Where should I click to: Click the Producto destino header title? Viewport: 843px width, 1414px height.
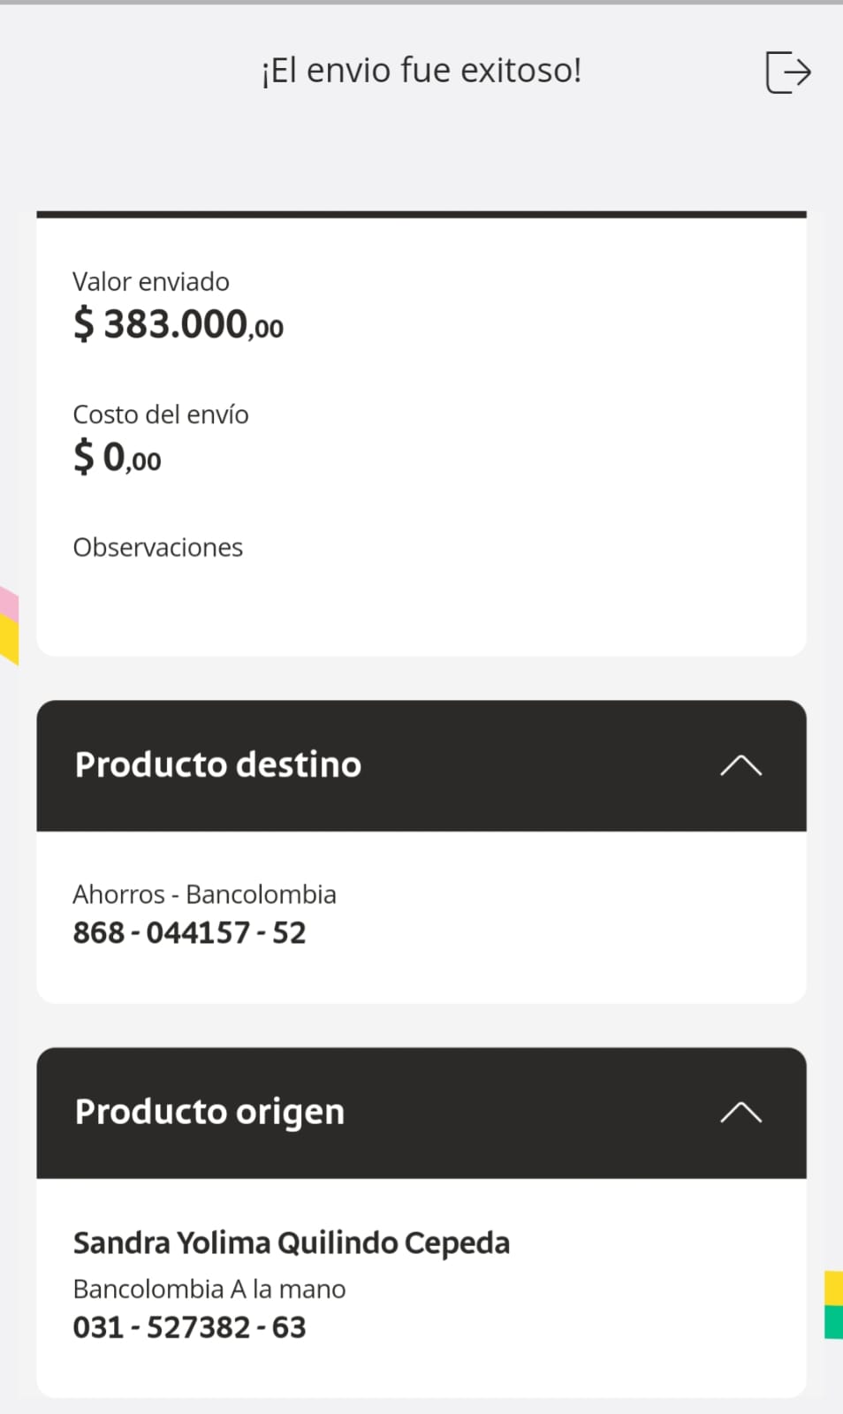pos(218,765)
